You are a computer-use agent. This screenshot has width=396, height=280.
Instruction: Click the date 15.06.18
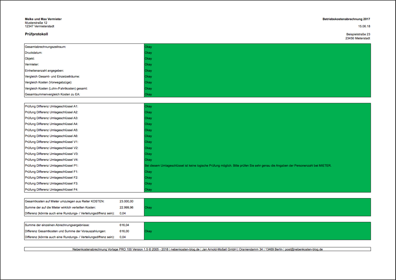tap(364, 26)
